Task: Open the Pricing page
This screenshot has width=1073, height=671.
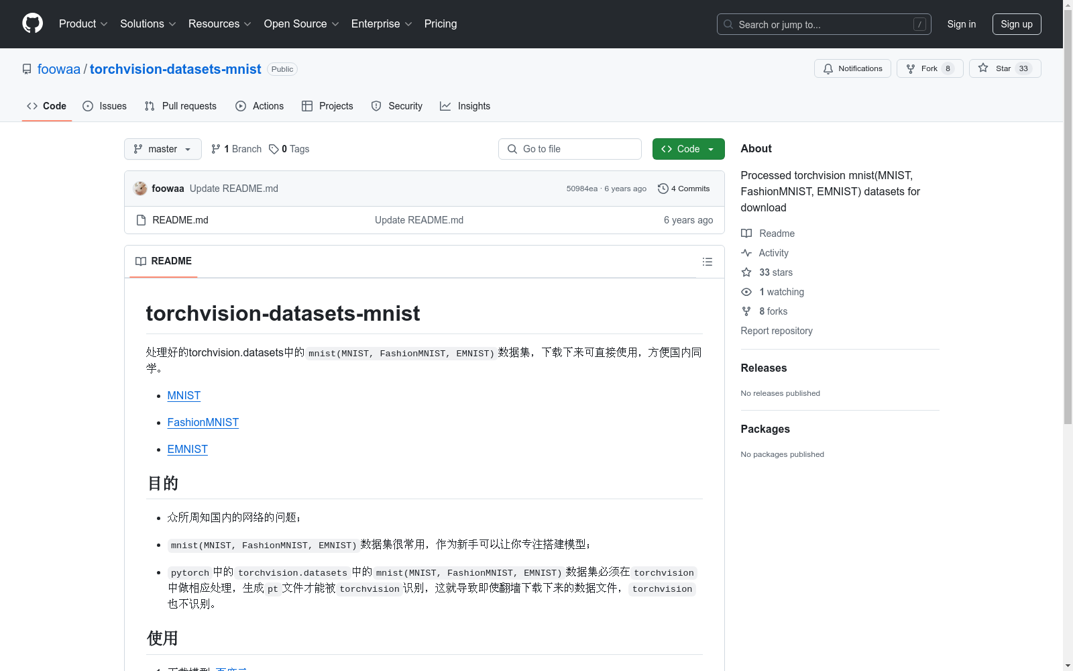Action: coord(441,23)
